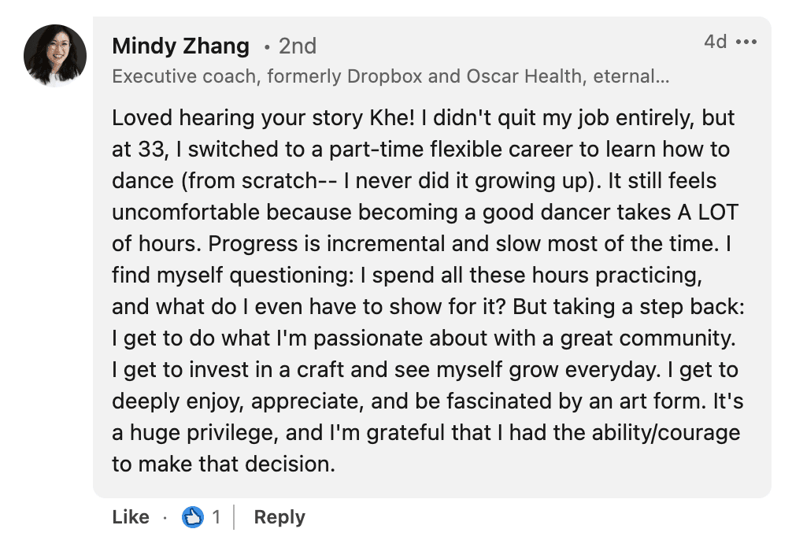Image resolution: width=792 pixels, height=540 pixels.
Task: Click the bullet dot before 2nd
Action: [x=267, y=47]
